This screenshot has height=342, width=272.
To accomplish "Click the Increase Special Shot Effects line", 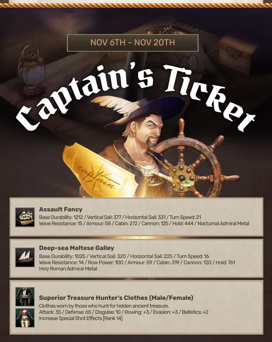I will [81, 318].
